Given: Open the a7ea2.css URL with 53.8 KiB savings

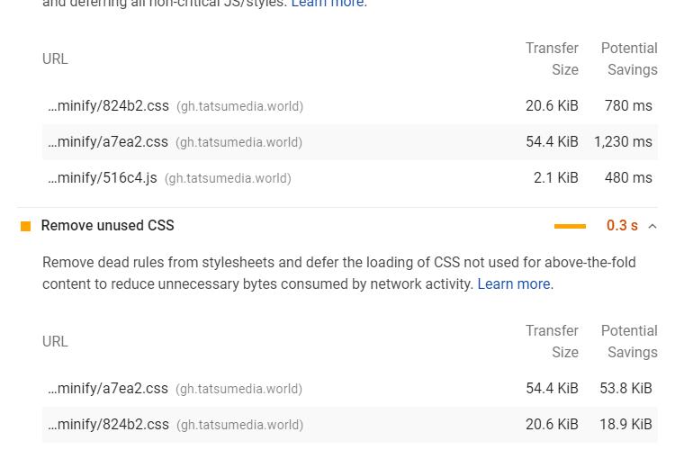Looking at the screenshot, I should [x=108, y=389].
